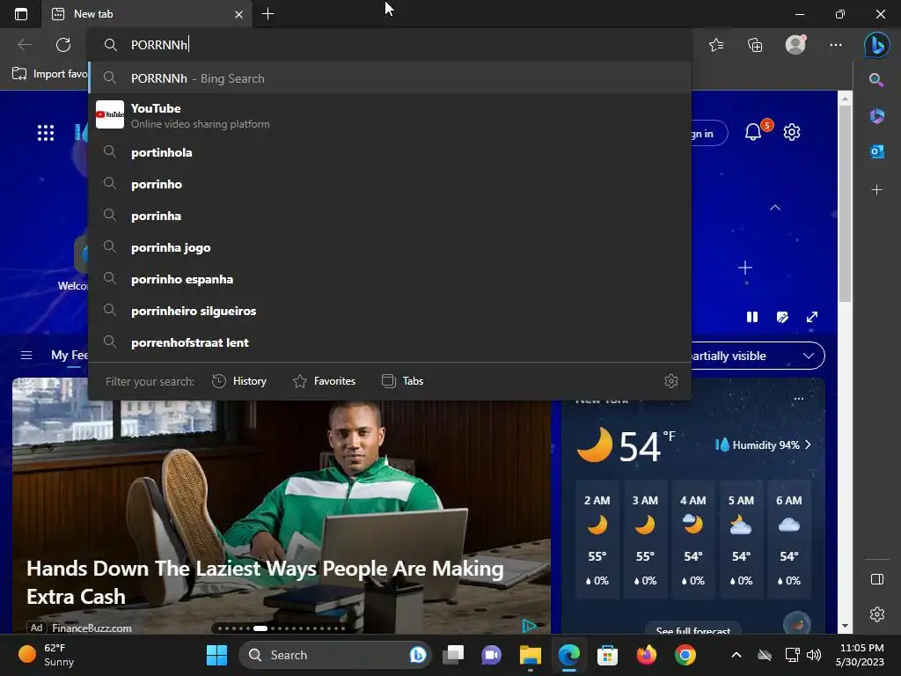
Task: Click the Refresh page icon
Action: click(63, 45)
